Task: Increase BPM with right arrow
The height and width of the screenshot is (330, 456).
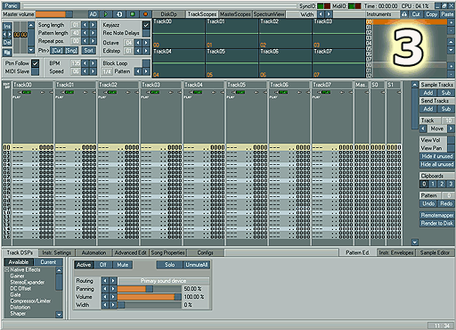Action: tap(94, 63)
